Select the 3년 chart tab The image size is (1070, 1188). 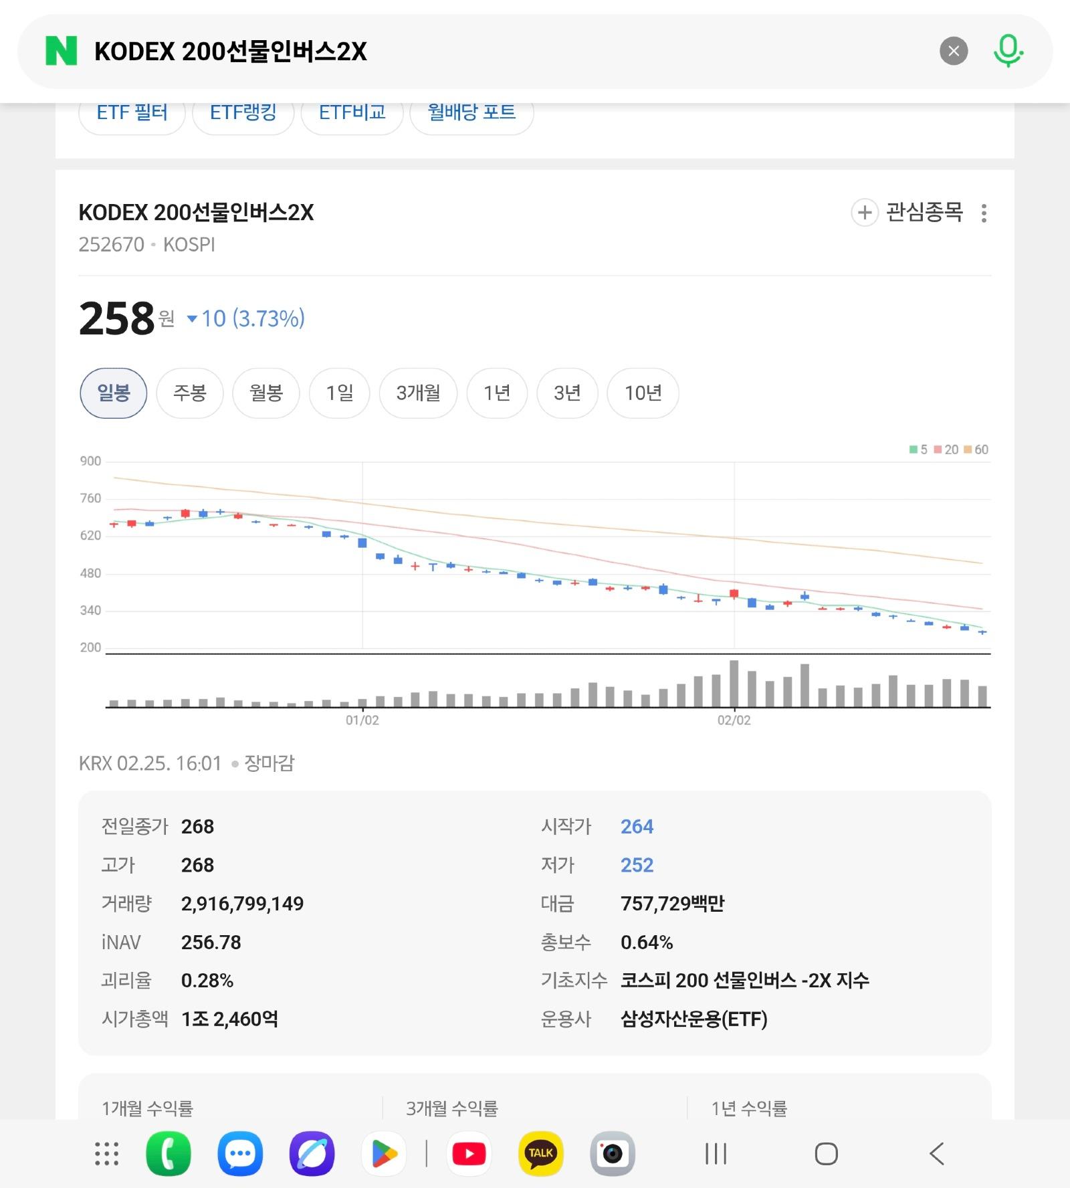pyautogui.click(x=567, y=393)
